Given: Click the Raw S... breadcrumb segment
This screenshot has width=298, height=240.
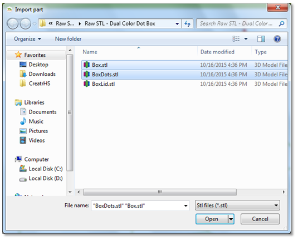Looking at the screenshot, I should [65, 23].
